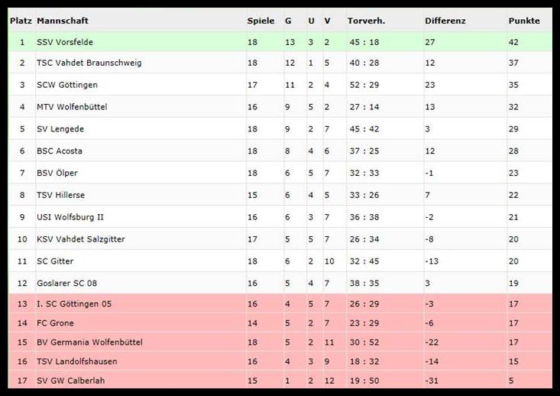560x396 pixels.
Task: Click on BSV Ölper
Action: (57, 174)
